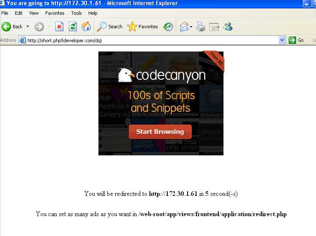This screenshot has width=316, height=236.
Task: Open the Favorites menu
Action: (x=55, y=13)
